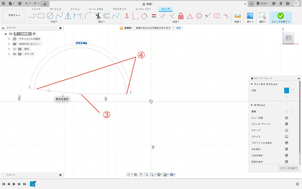Image resolution: width=302 pixels, height=189 pixels.
Task: Switch to the シート メタル tab
Action: pyautogui.click(x=96, y=9)
